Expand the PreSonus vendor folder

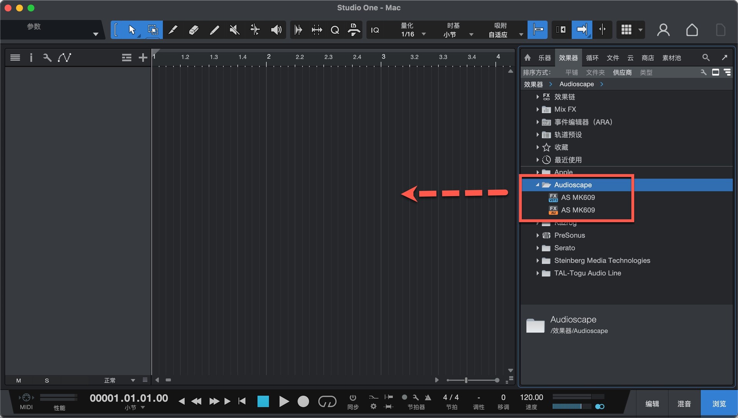coord(537,235)
